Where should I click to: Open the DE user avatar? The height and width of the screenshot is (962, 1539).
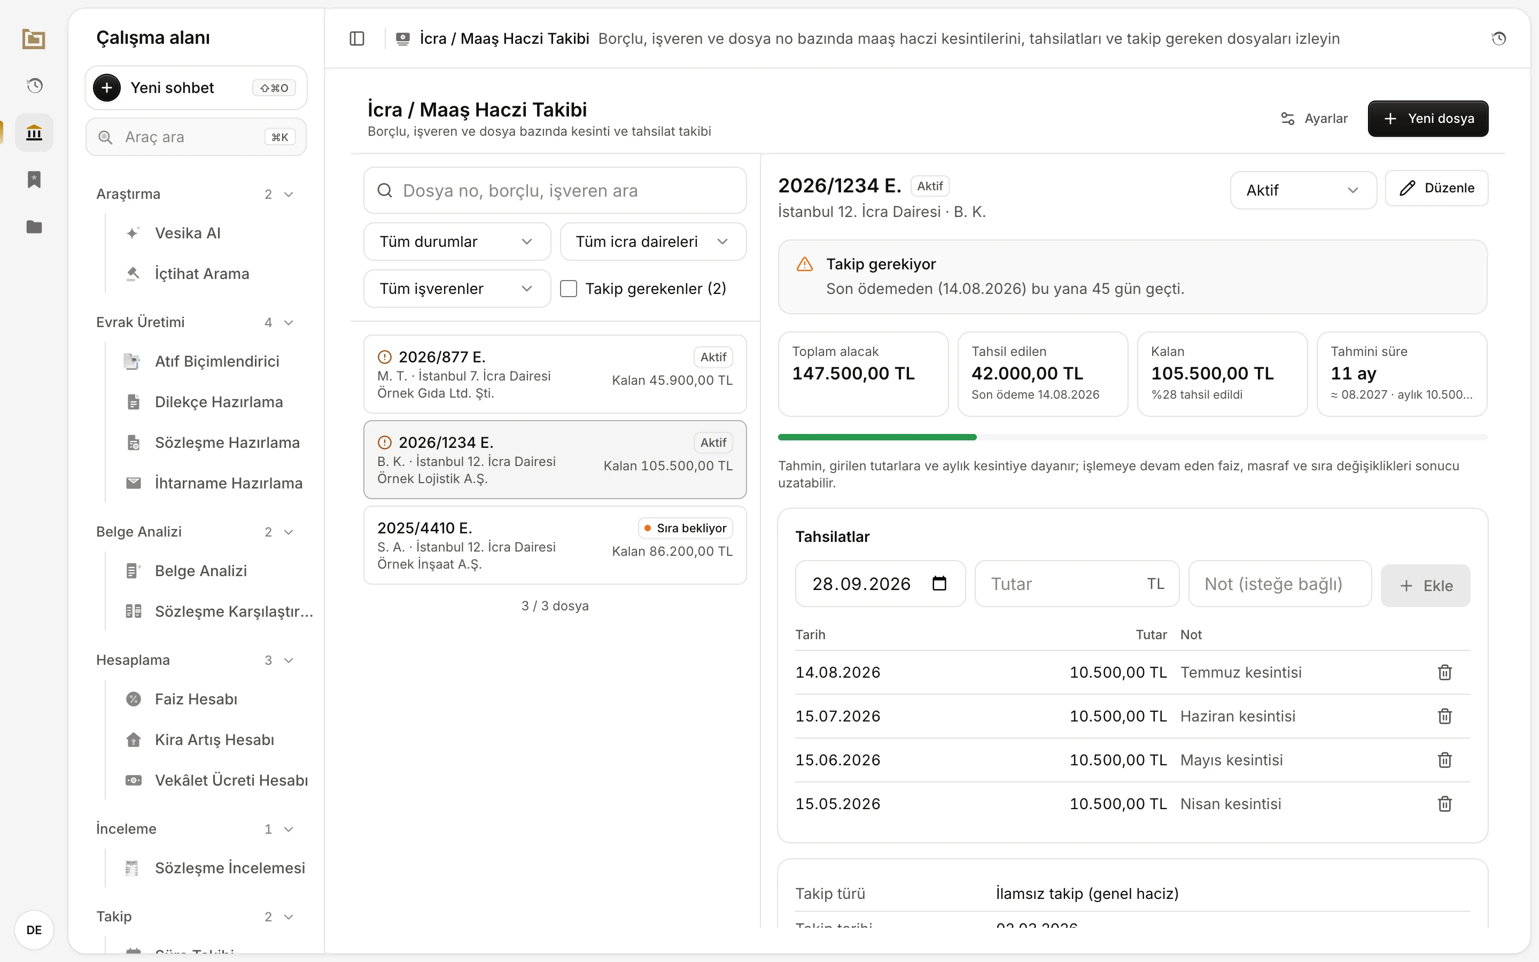(x=34, y=929)
